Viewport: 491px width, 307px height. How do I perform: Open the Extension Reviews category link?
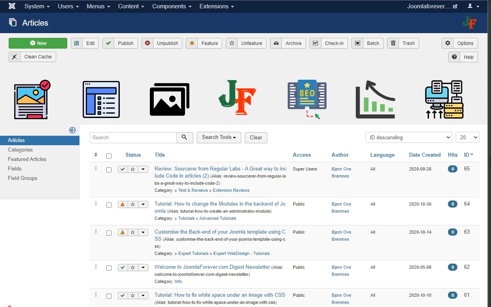(231, 190)
